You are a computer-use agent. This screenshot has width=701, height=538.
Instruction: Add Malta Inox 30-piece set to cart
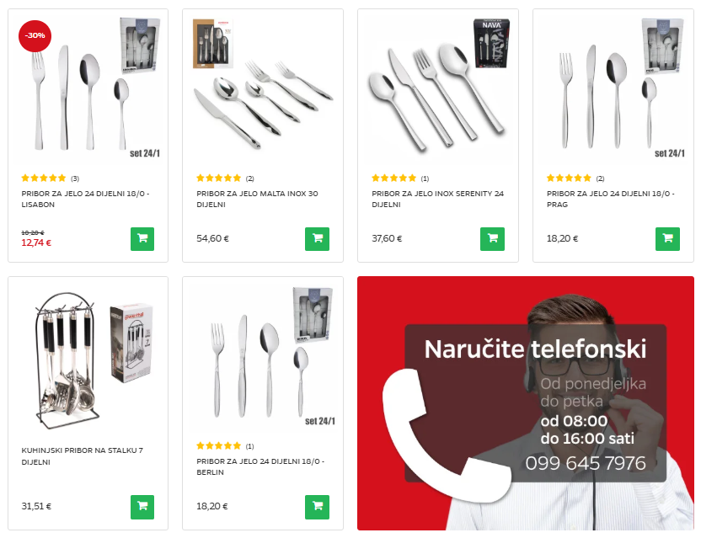pos(317,238)
